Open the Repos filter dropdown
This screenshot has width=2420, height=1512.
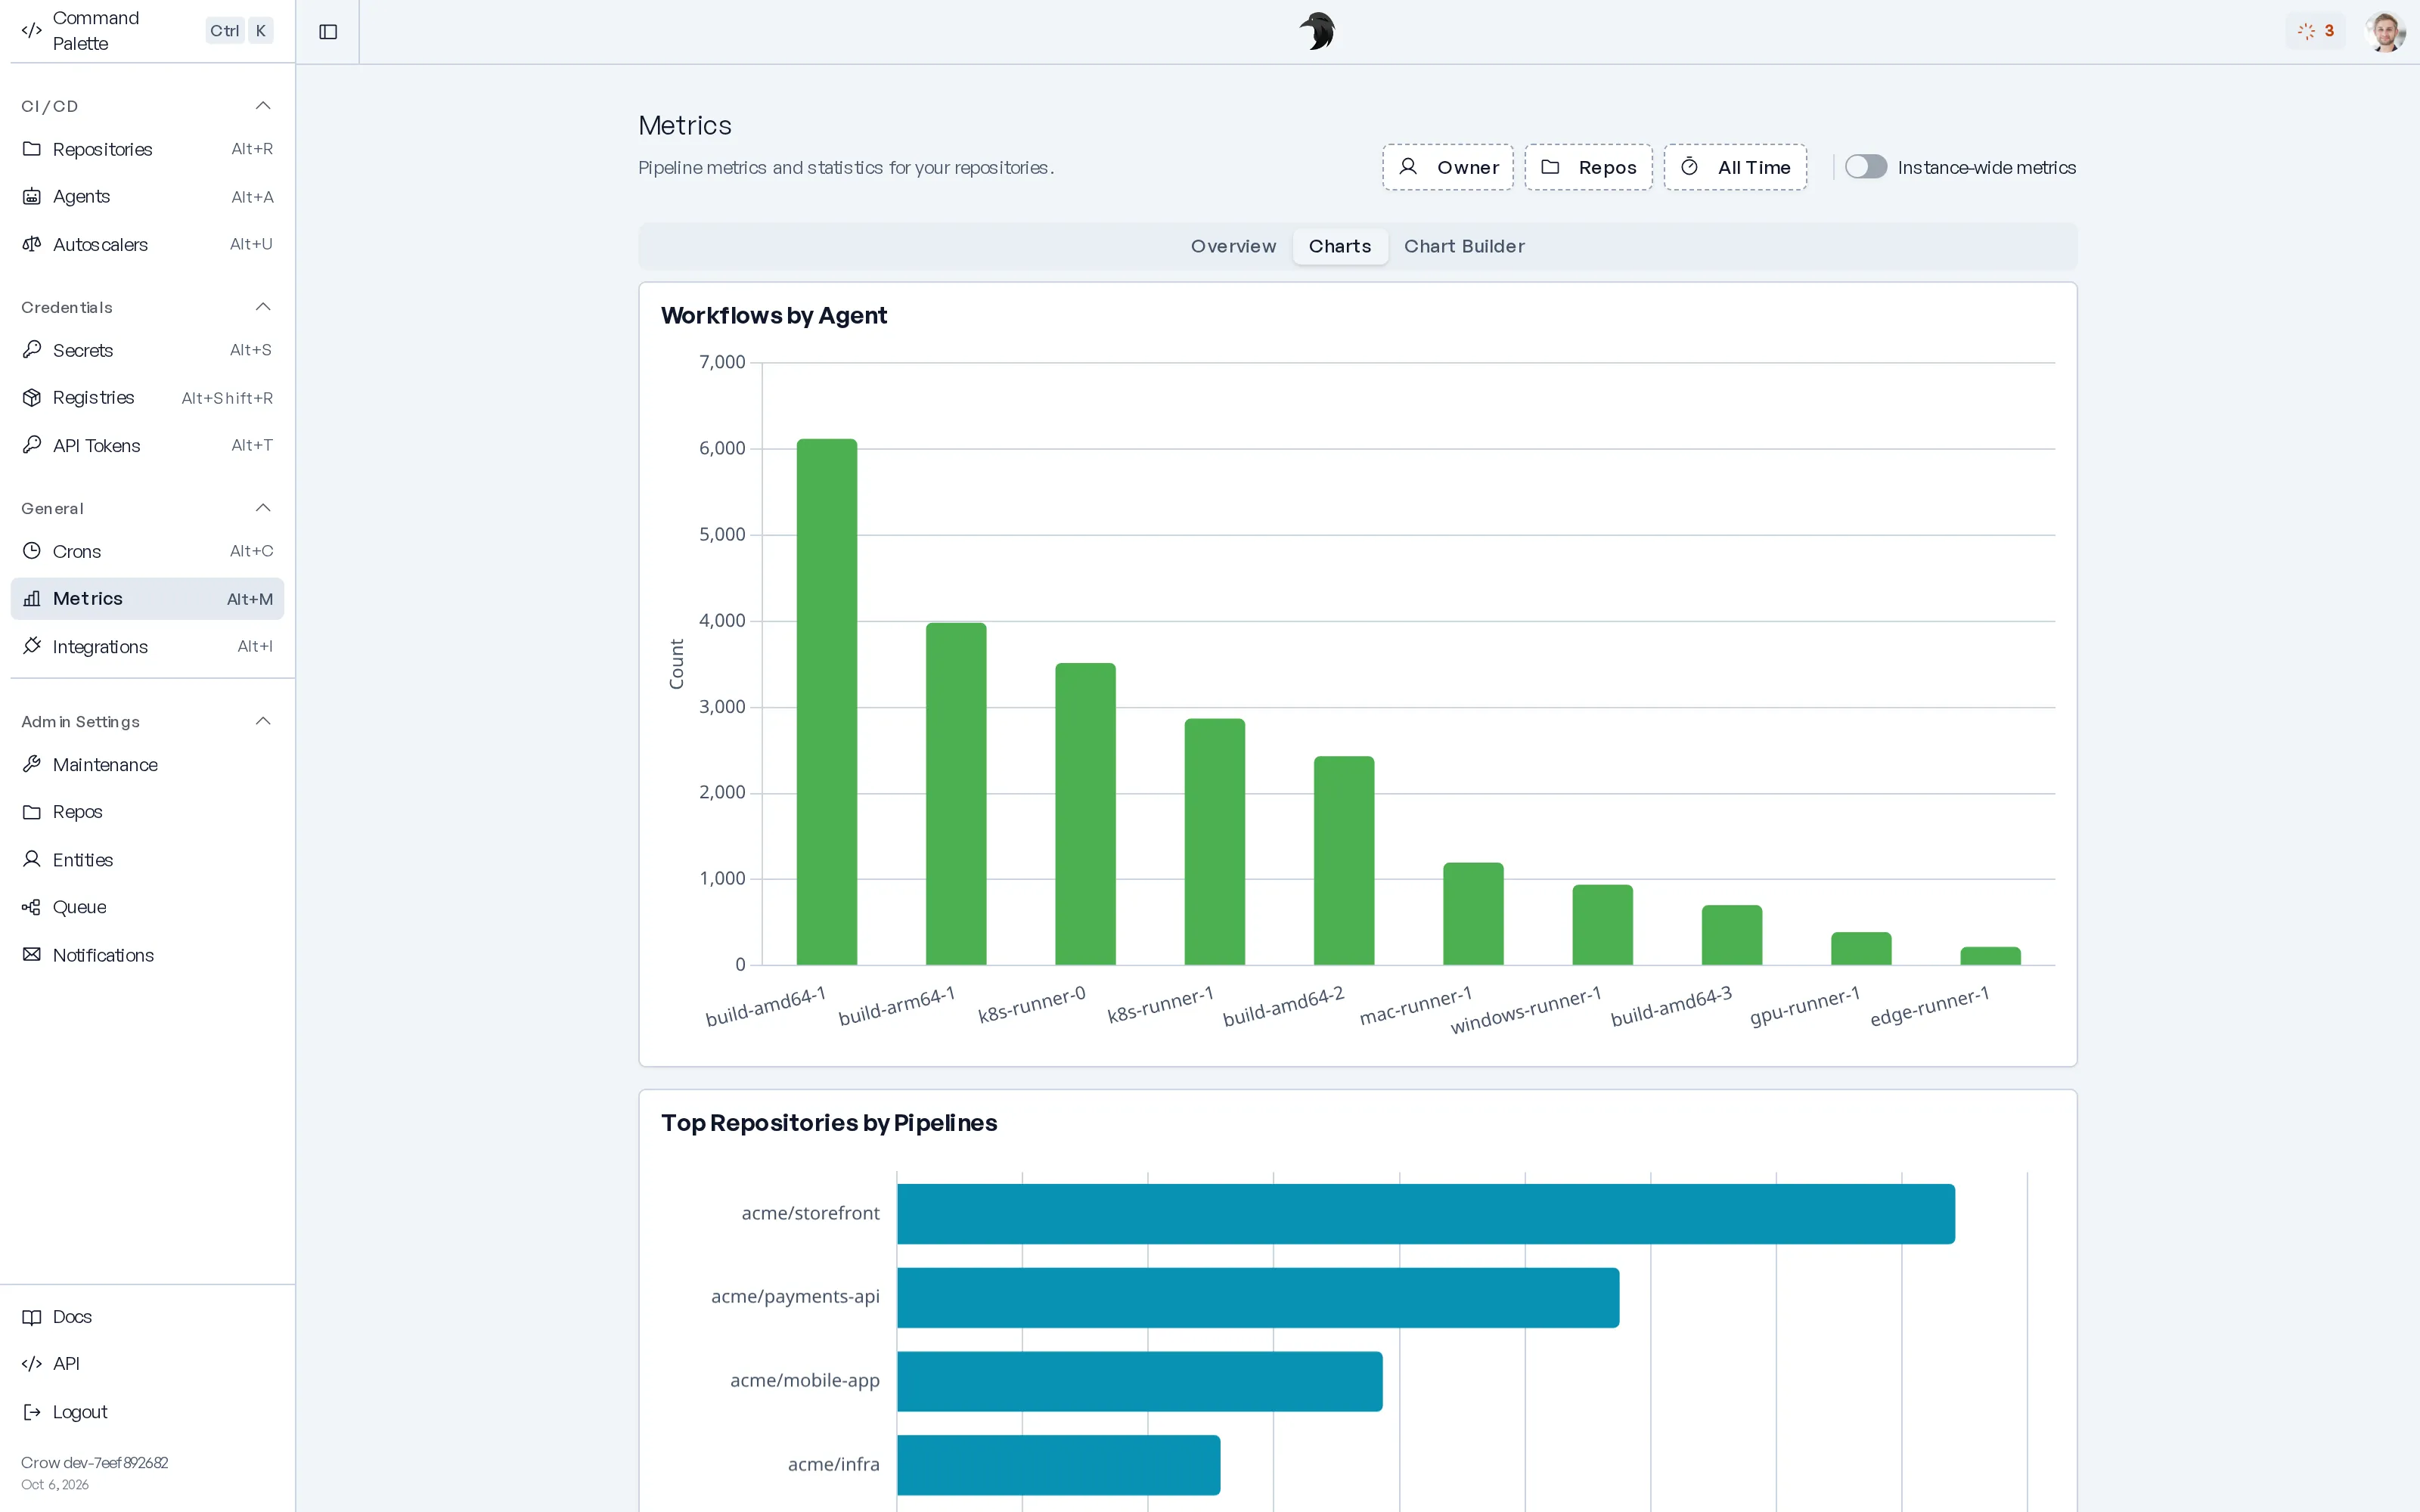(1588, 167)
